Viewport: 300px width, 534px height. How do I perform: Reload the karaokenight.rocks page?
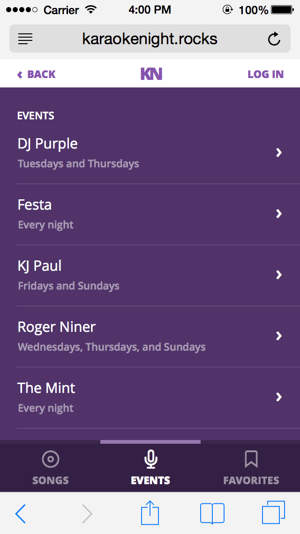274,39
